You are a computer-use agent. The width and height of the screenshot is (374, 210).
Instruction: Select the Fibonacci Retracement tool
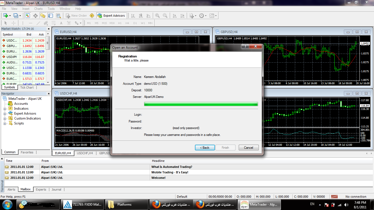53,23
